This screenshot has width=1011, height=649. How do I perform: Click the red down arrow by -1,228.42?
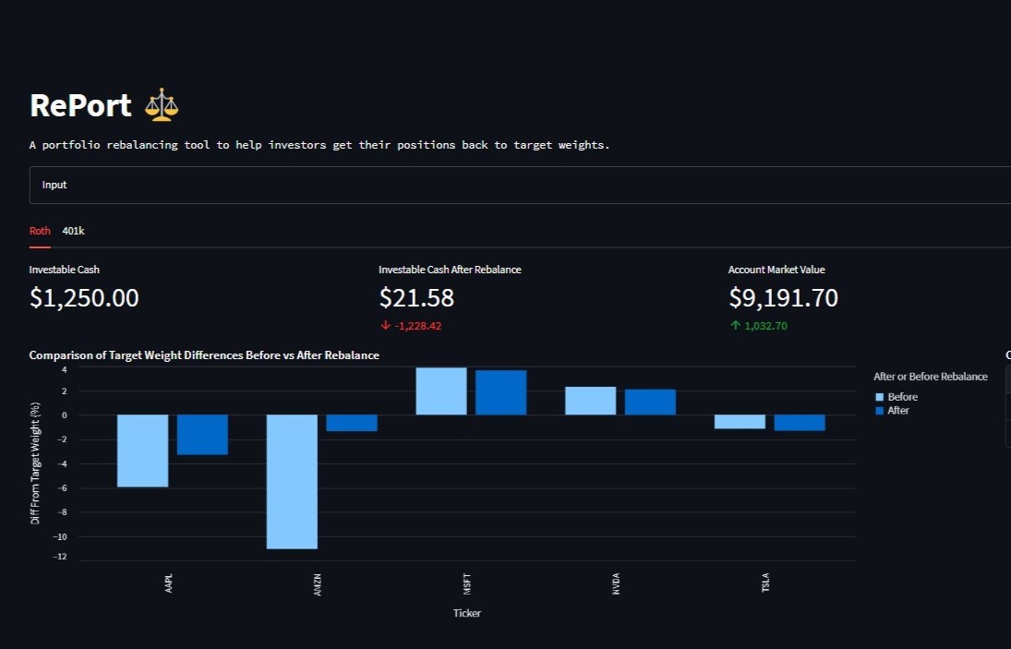[x=385, y=326]
